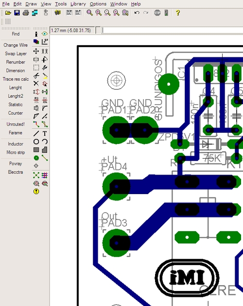The width and height of the screenshot is (243, 306).
Task: Save the board with floppy icon
Action: click(17, 13)
